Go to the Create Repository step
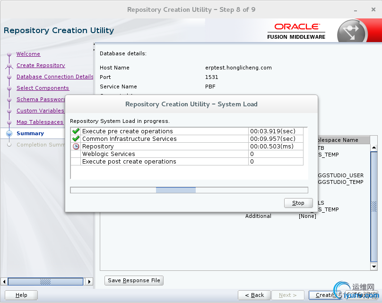Image resolution: width=382 pixels, height=303 pixels. pyautogui.click(x=41, y=65)
